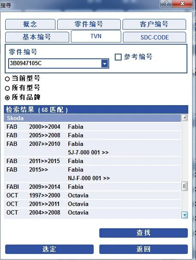Click the Skoda group header

point(92,118)
